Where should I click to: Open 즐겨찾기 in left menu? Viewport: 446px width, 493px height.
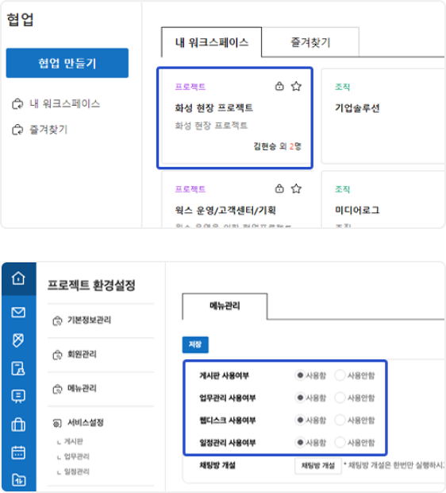48,130
